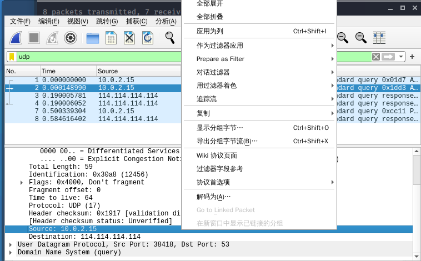Screen dimensions: 421x261
Task: Click the yellow filter bookmark icon
Action: [12, 57]
